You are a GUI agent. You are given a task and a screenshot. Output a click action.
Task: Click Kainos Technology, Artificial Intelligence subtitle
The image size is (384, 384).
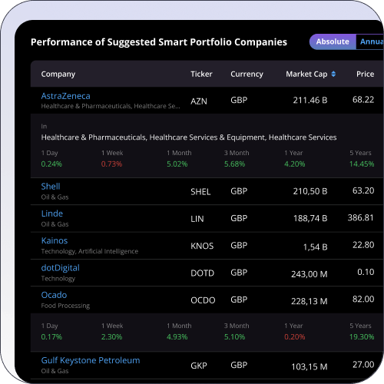(90, 251)
